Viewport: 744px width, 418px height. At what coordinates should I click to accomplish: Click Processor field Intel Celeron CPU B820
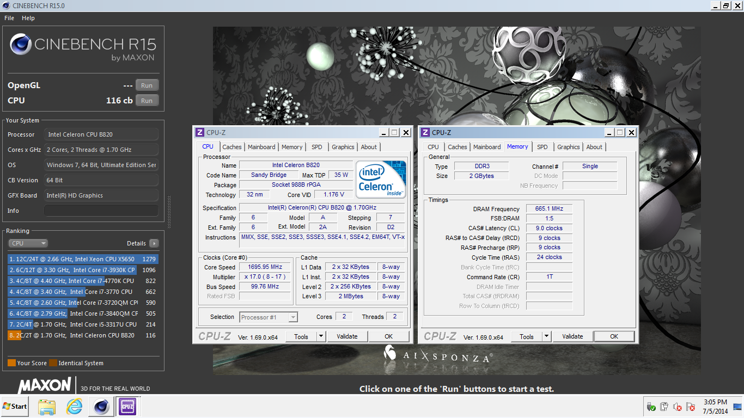[101, 134]
